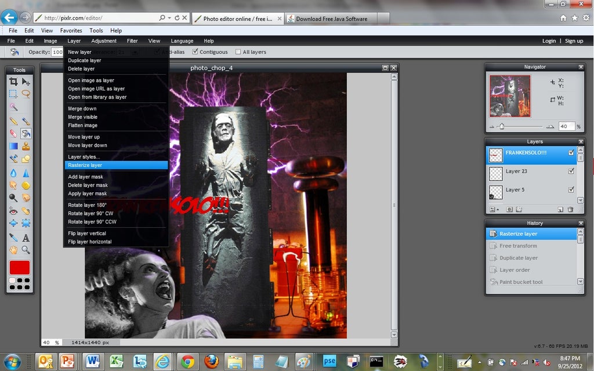Select the Smudge finger tool
This screenshot has width=594, height=371.
pos(13,185)
